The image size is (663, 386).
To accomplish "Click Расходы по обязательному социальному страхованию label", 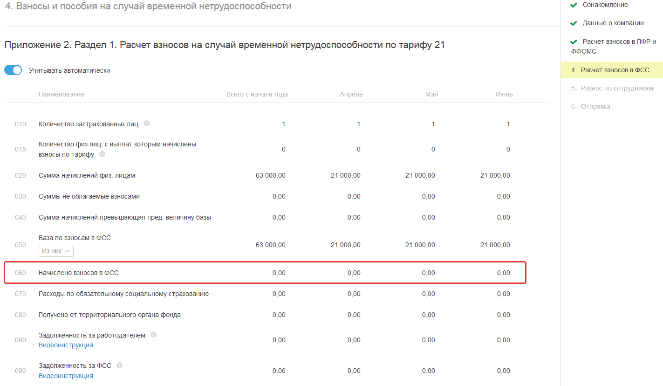I will tap(123, 294).
